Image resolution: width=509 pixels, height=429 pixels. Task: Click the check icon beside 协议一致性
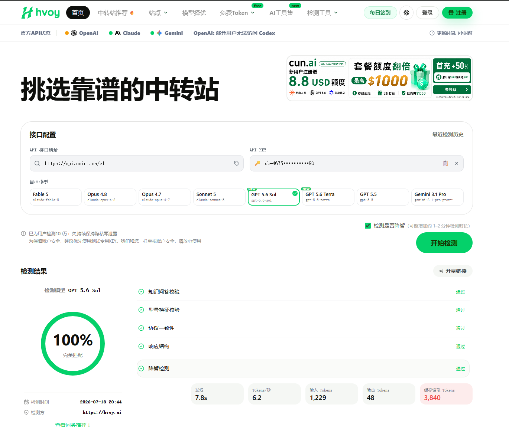pyautogui.click(x=141, y=328)
